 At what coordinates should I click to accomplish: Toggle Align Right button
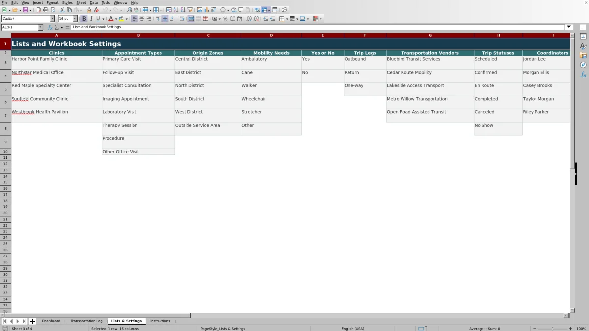pos(148,19)
